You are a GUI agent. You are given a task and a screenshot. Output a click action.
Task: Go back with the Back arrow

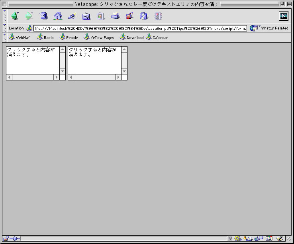pos(15,16)
